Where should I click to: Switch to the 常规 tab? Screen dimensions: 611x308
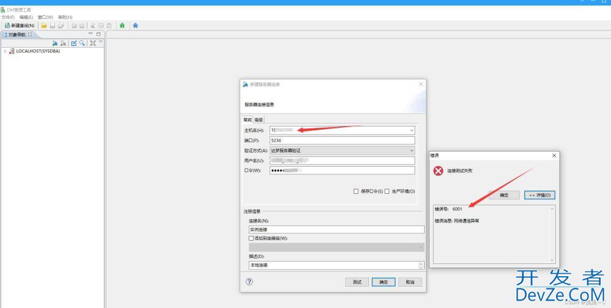coord(247,120)
